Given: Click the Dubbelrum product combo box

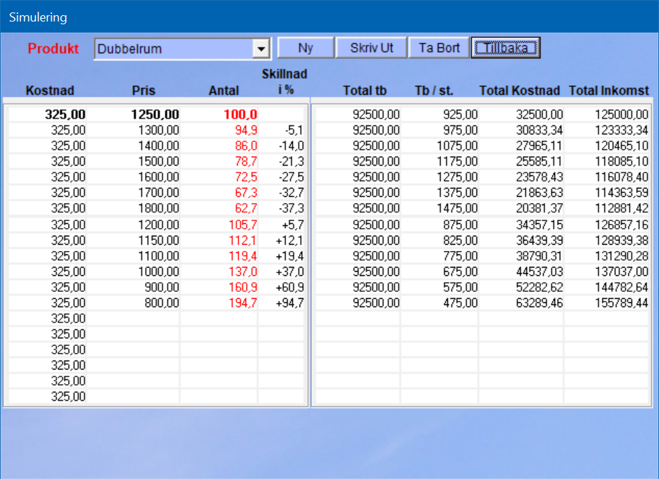Looking at the screenshot, I should pos(173,49).
